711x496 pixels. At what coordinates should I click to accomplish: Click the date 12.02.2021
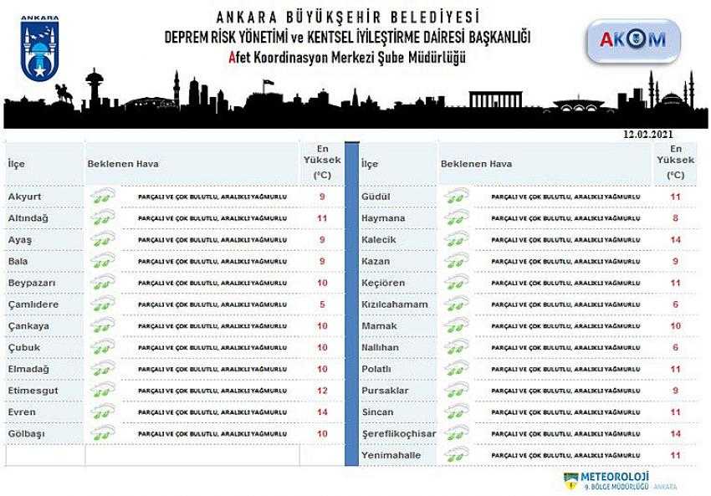point(647,133)
